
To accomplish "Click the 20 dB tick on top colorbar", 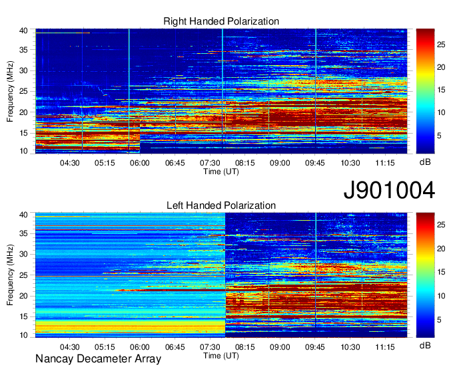I will [x=441, y=67].
